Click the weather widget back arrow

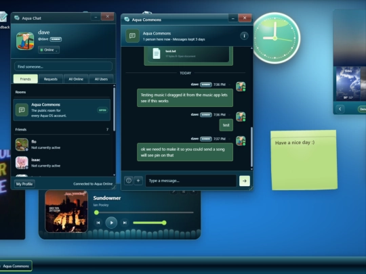[x=340, y=109]
